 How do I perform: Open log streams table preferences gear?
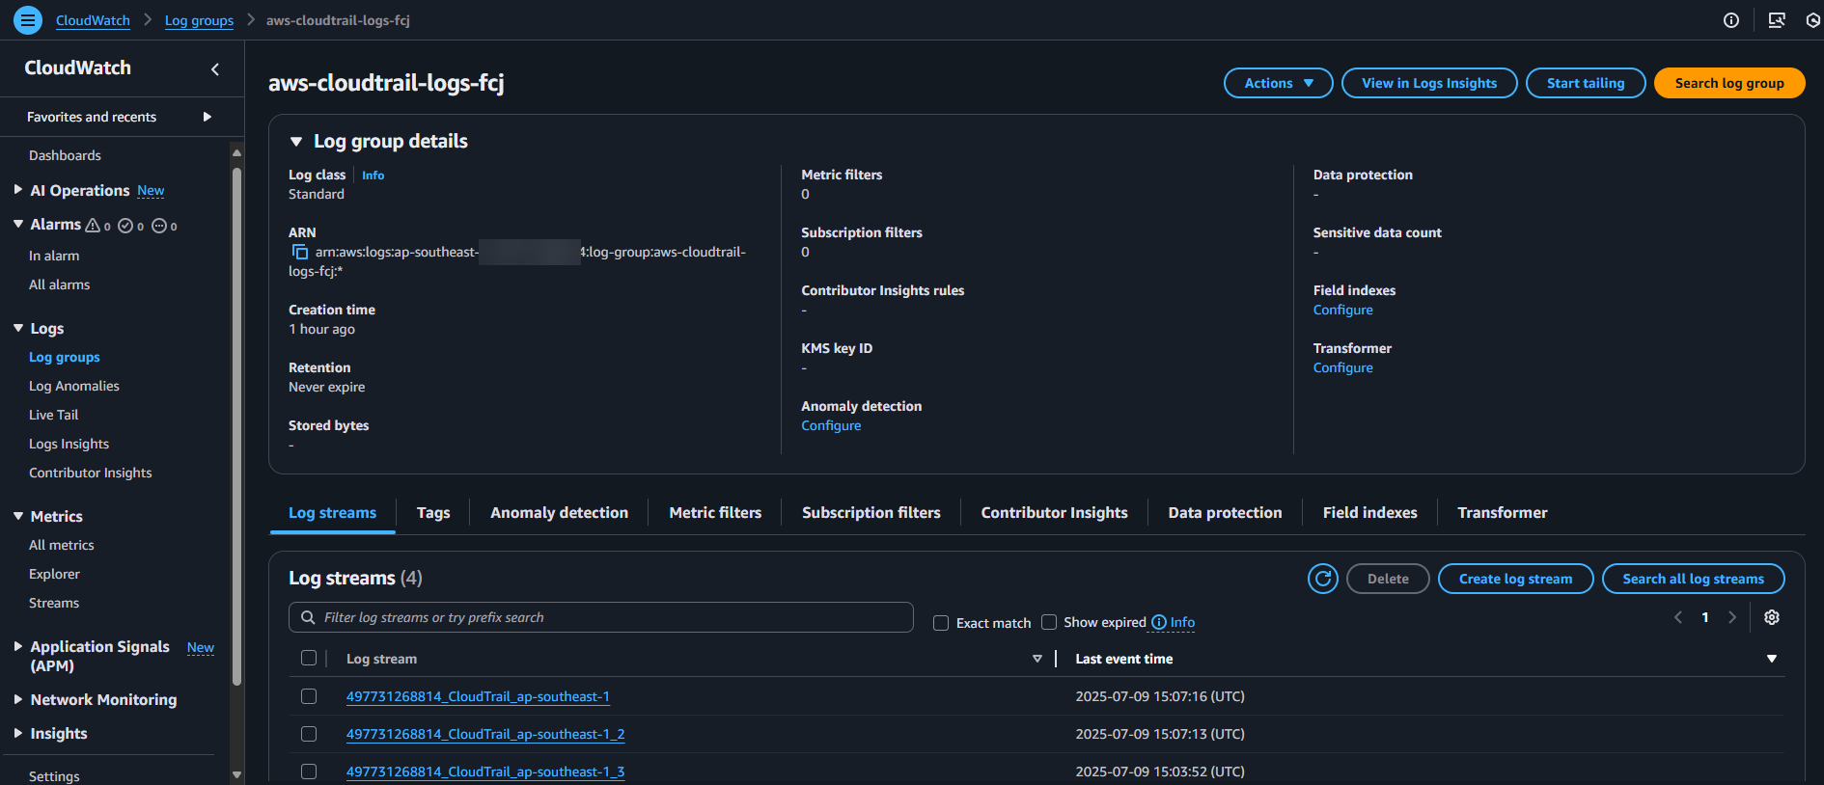[1772, 617]
